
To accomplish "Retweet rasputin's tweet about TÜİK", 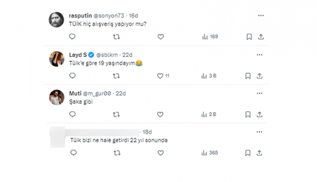I will [x=116, y=37].
